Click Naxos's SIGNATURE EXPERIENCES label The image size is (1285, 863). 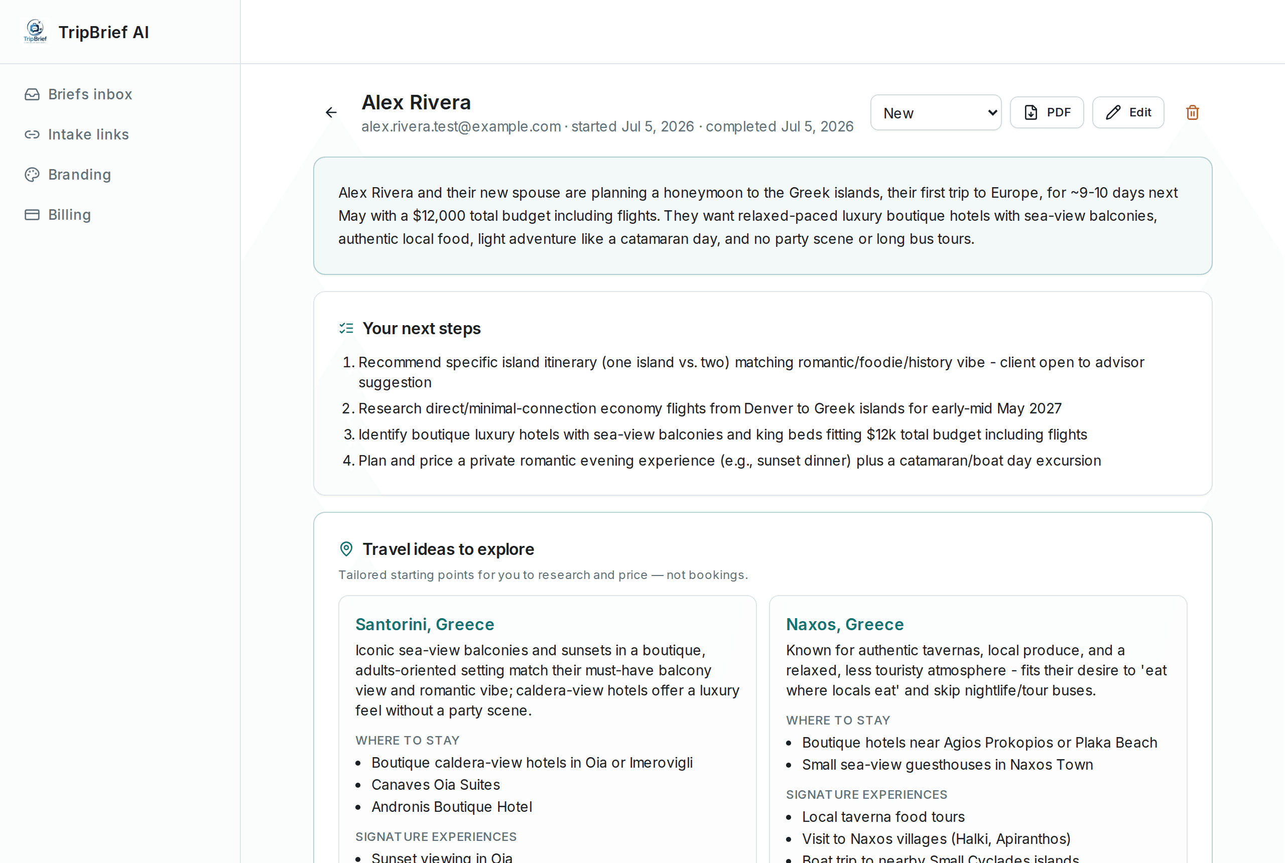(866, 795)
